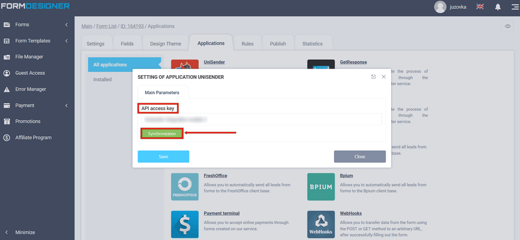
Task: Select the Main Parameters dialog tab
Action: point(162,92)
